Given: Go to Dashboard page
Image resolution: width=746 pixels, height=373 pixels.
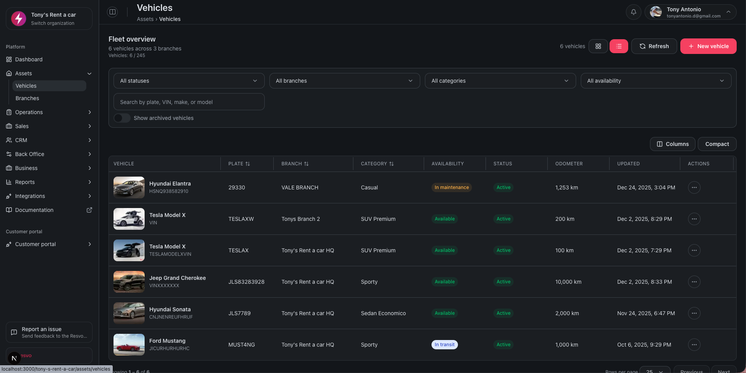Looking at the screenshot, I should 29,59.
